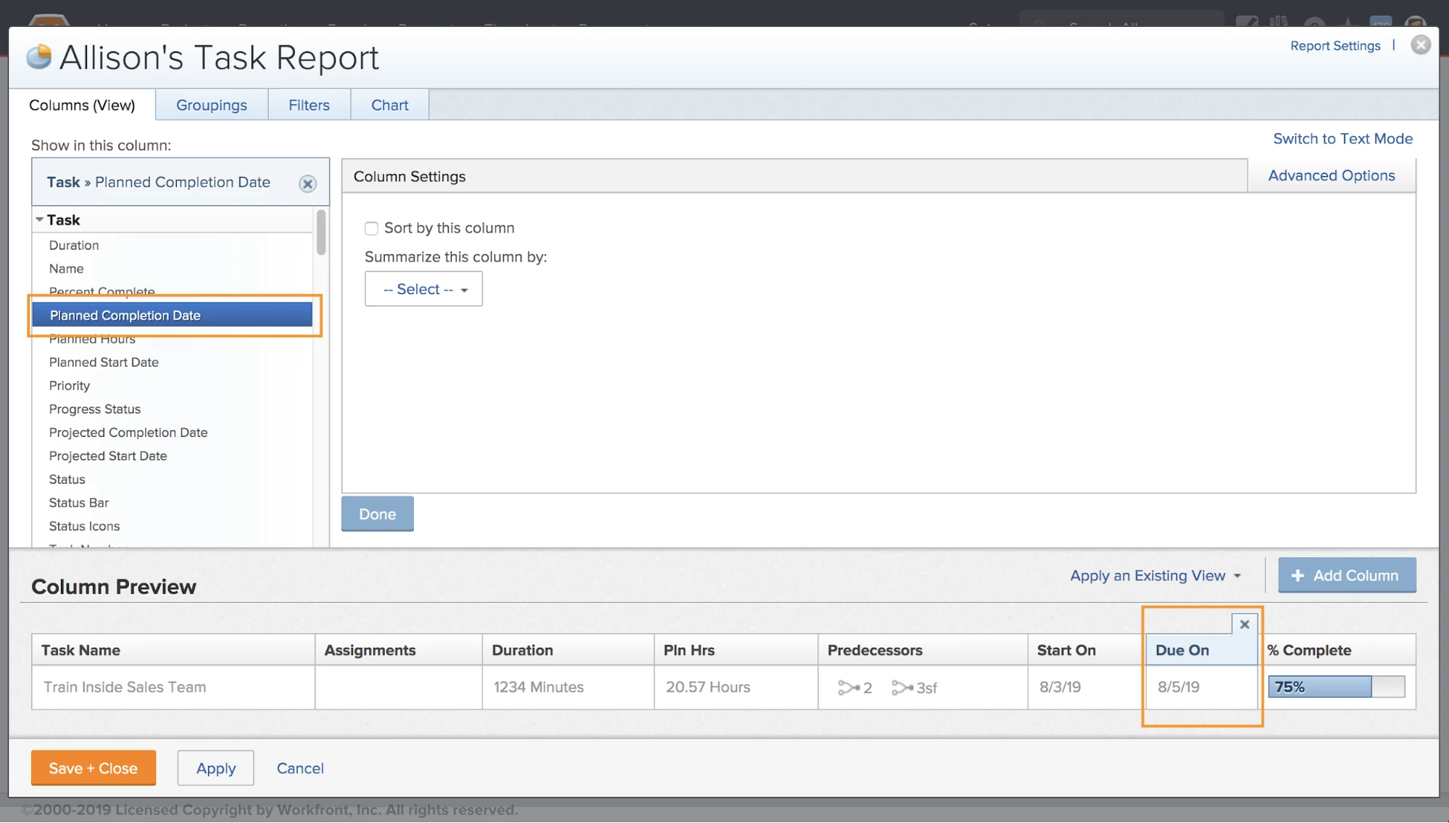Click the plus icon on Add Column

pyautogui.click(x=1298, y=575)
